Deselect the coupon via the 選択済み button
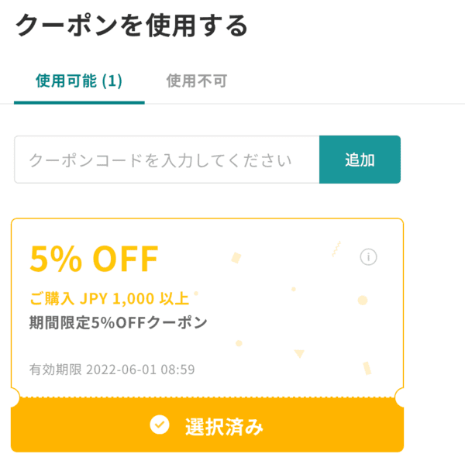 click(207, 425)
